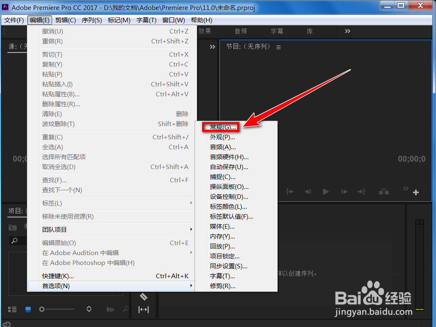Viewport: 436px width, 327px height.
Task: Select the Razor tool
Action: coord(143,297)
